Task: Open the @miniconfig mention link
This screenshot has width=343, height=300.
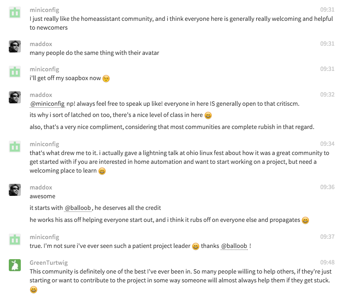Action: tap(47, 103)
